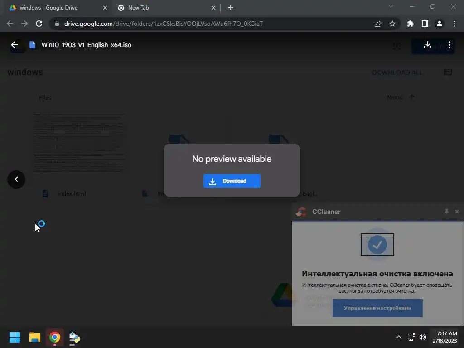This screenshot has height=348, width=464.
Task: Click Управление настройками button
Action: coord(377,308)
